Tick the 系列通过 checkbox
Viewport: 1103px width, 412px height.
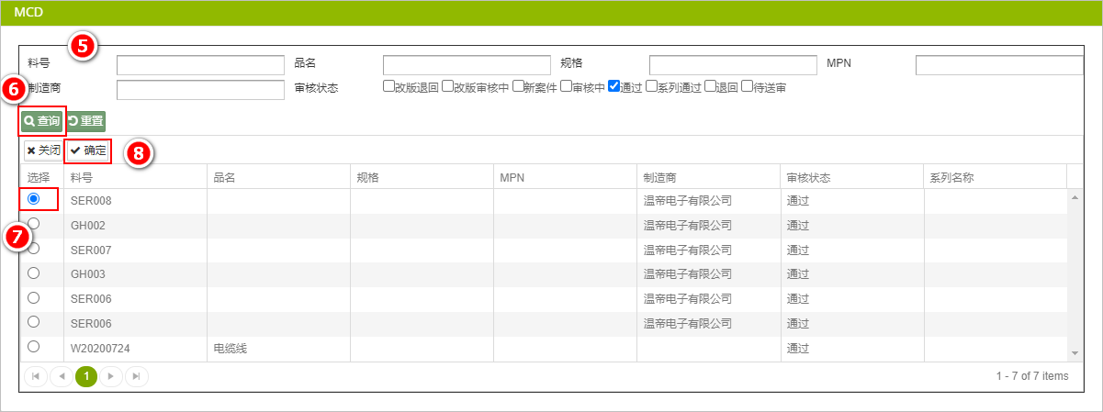pyautogui.click(x=651, y=87)
